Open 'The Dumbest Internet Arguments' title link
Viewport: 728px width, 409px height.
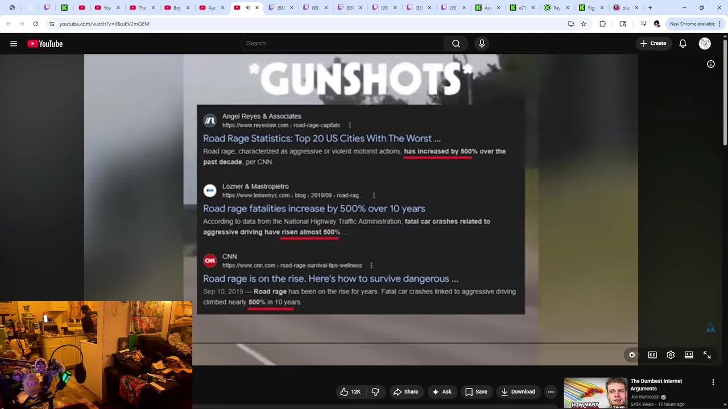tap(656, 385)
